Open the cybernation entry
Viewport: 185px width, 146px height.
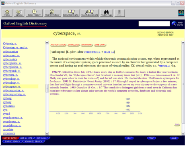pyautogui.click(x=10, y=51)
